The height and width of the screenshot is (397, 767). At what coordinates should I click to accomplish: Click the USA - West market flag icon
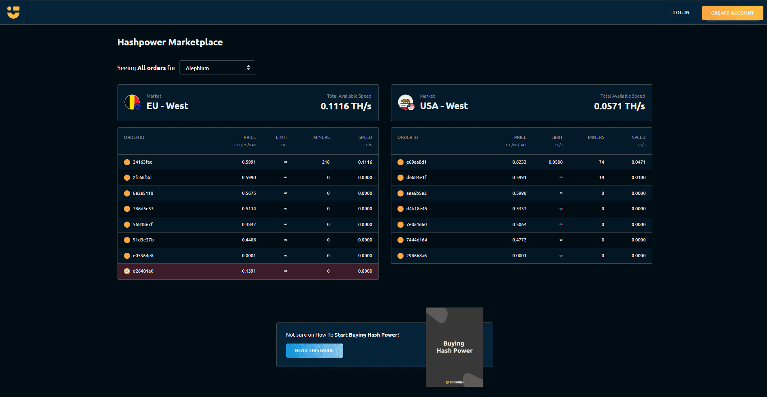(x=406, y=102)
